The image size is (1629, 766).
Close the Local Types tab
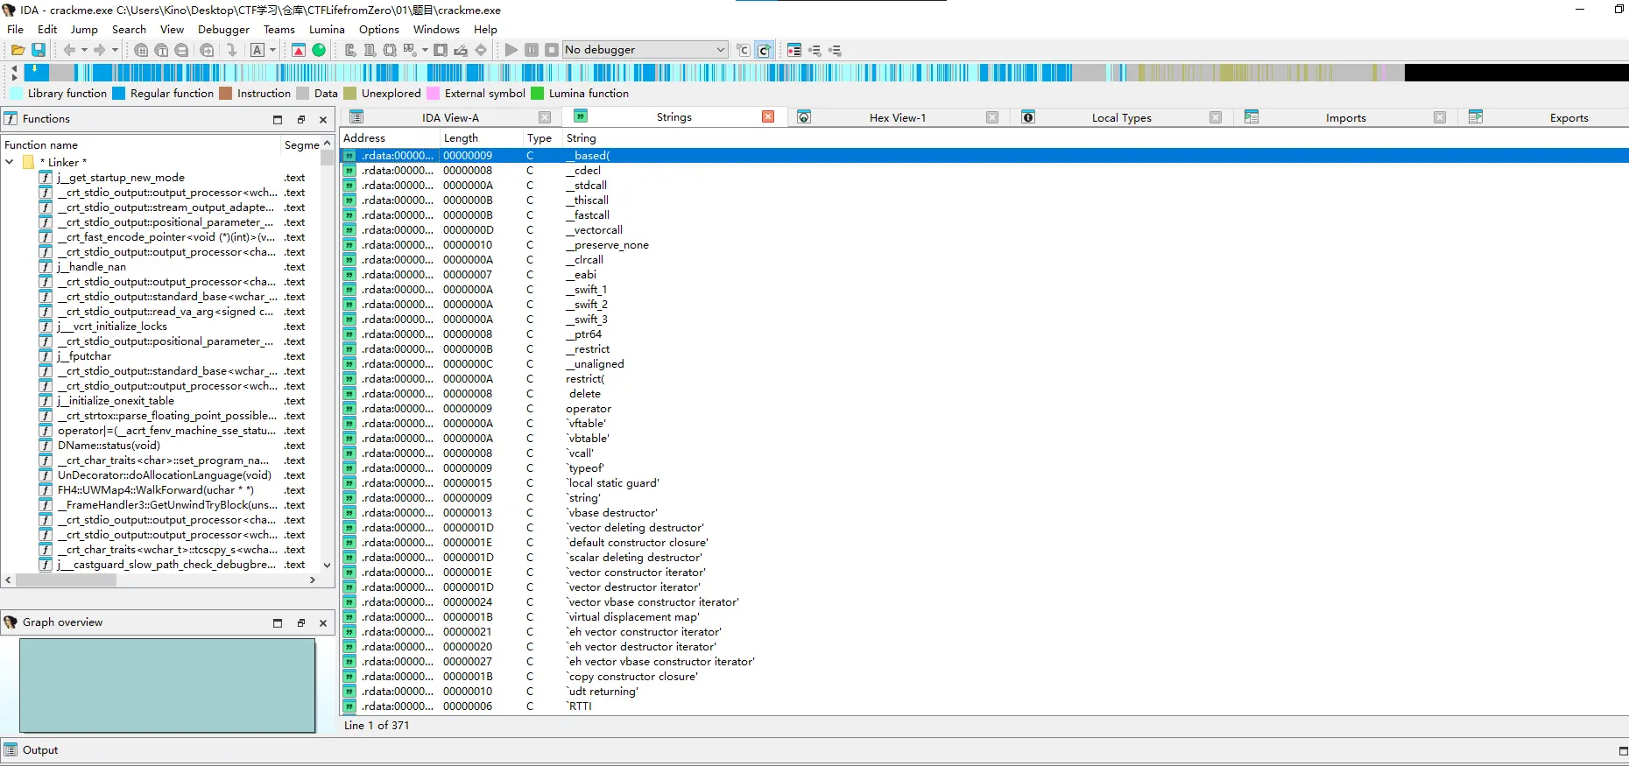tap(1216, 117)
